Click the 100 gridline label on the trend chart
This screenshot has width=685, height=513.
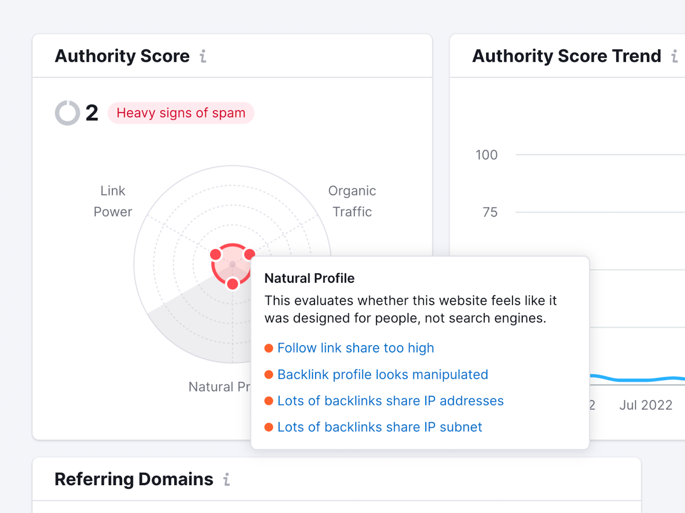tap(486, 155)
